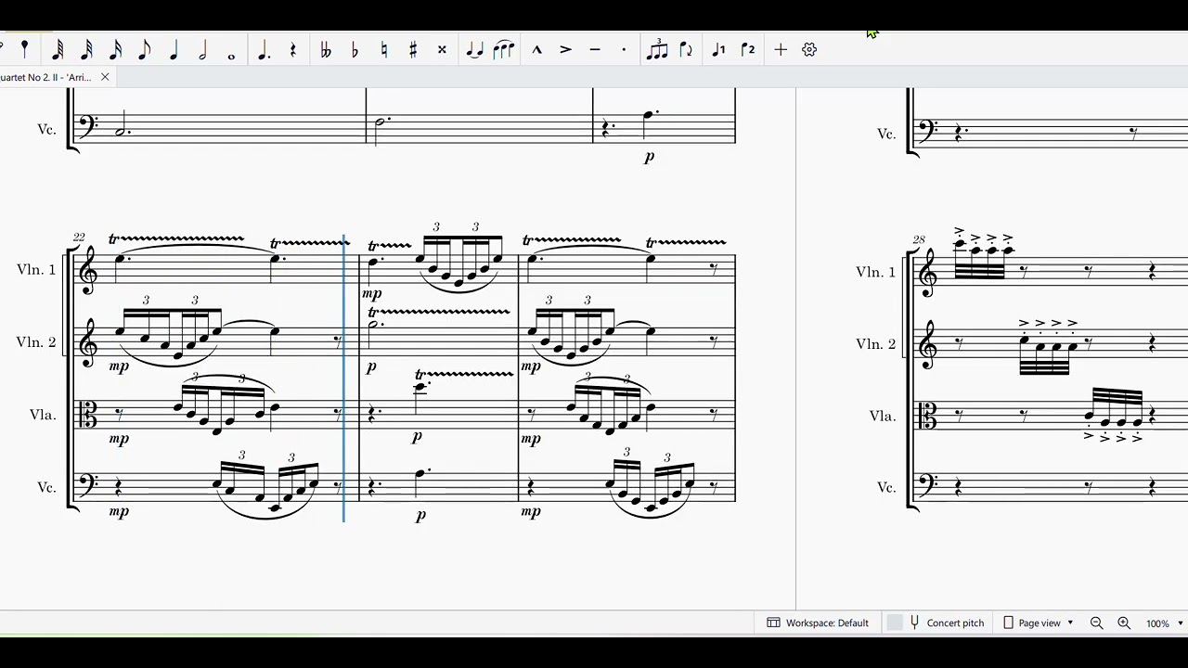Add accent articulation
1188x668 pixels.
coord(565,50)
